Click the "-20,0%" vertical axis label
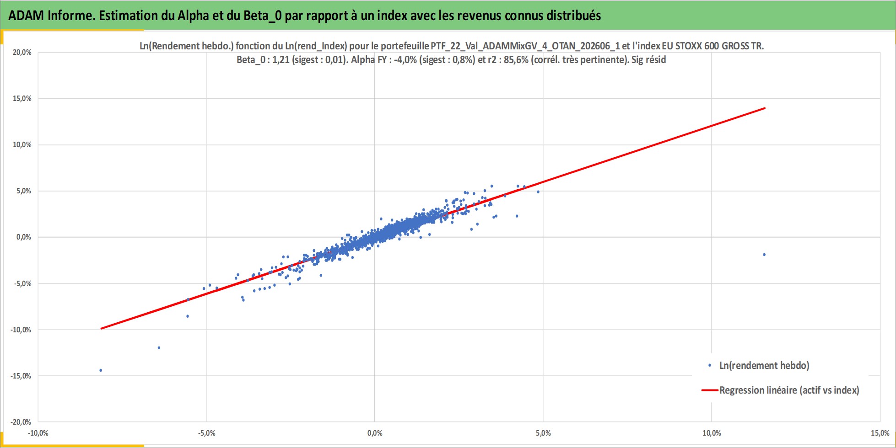The image size is (896, 448). click(21, 422)
